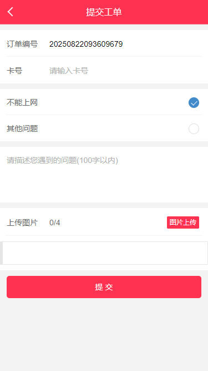Screen dimensions: 208x371
Task: Tap the 提交工单 page title
Action: pyautogui.click(x=104, y=12)
